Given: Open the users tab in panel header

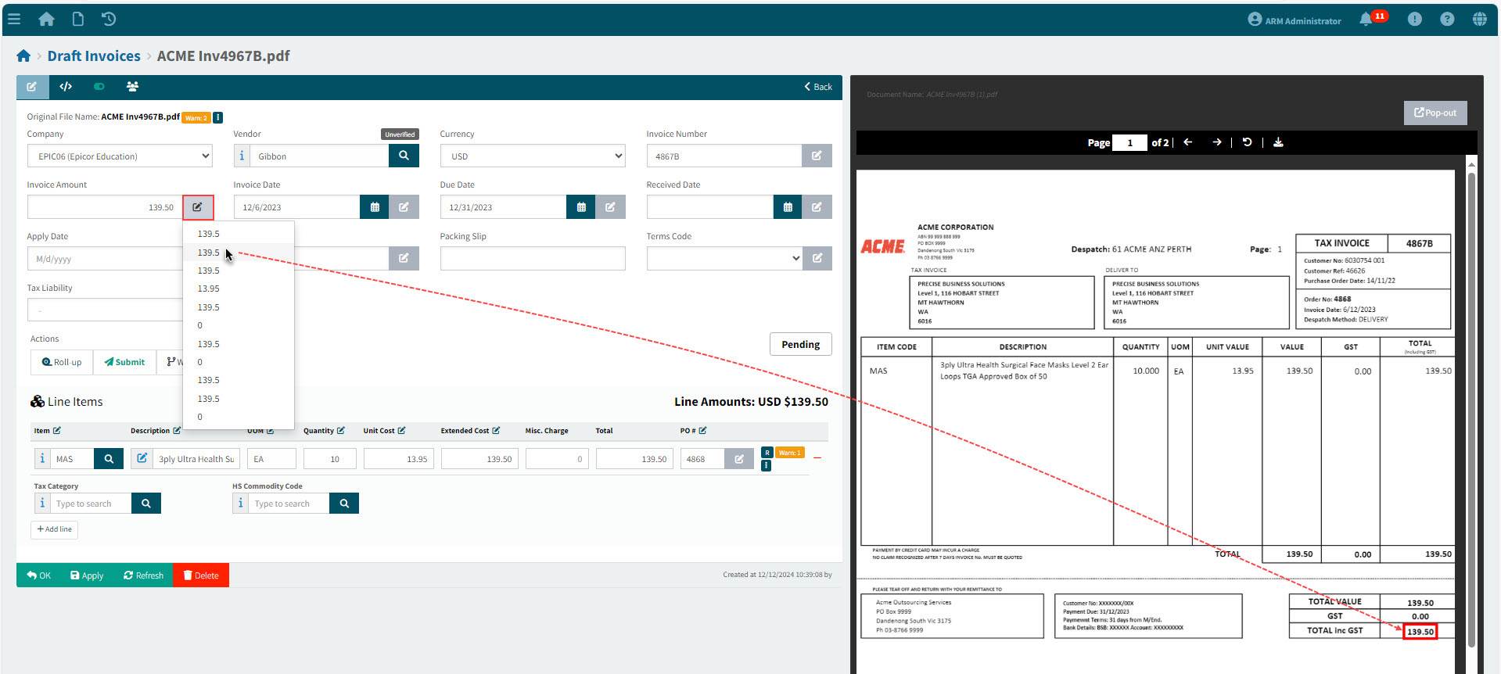Looking at the screenshot, I should click(x=132, y=87).
